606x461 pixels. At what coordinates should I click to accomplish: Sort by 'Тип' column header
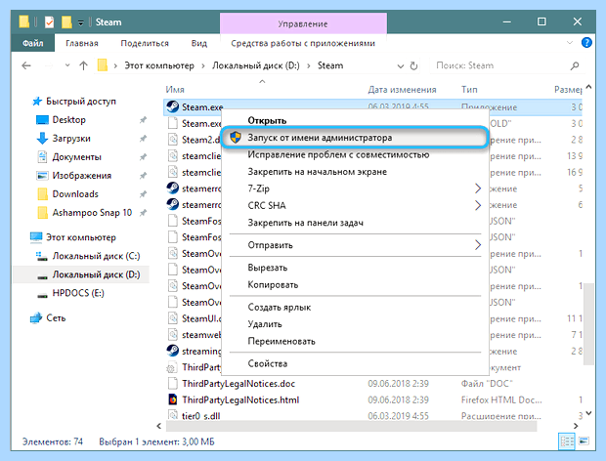469,90
